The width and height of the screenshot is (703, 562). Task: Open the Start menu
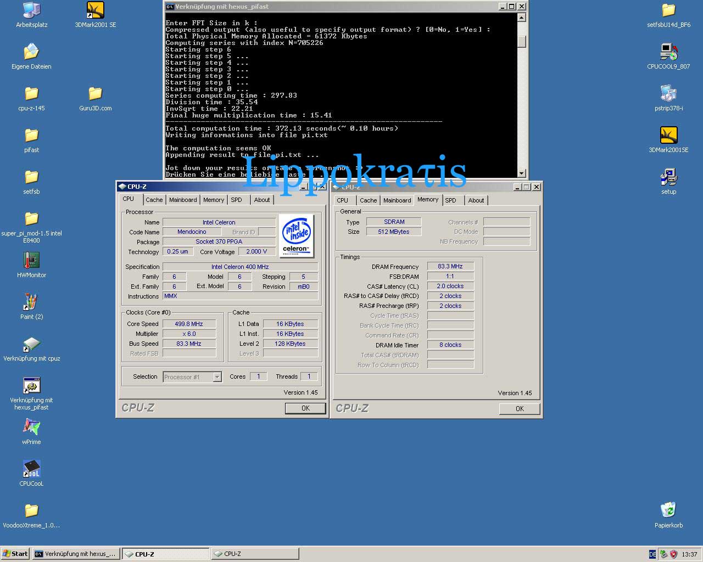tap(15, 554)
